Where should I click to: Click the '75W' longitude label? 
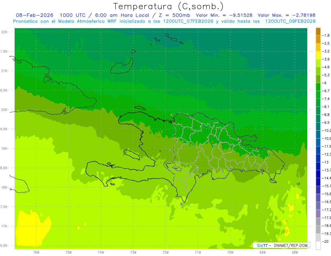(69, 252)
